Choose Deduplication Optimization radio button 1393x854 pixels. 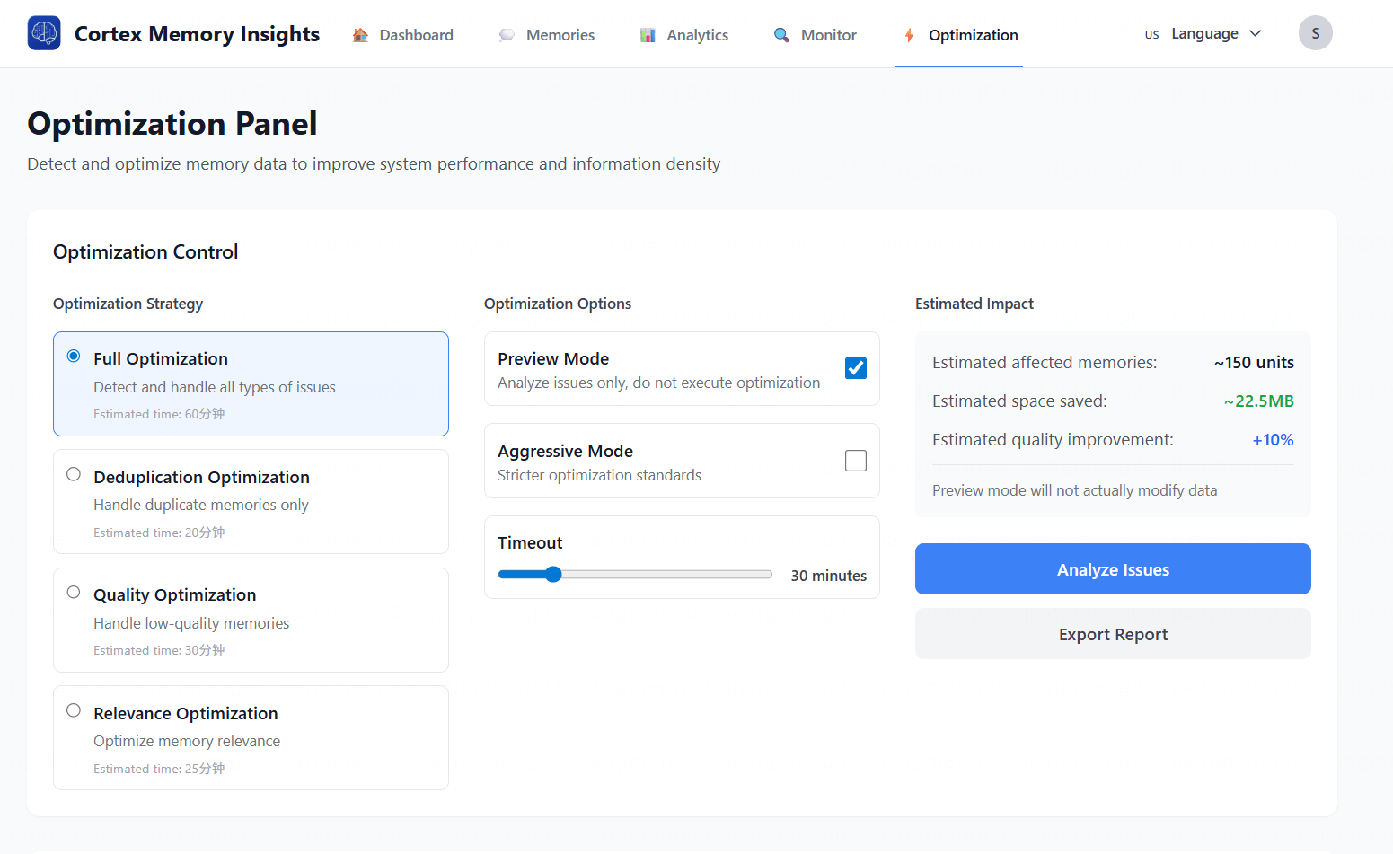pos(74,474)
